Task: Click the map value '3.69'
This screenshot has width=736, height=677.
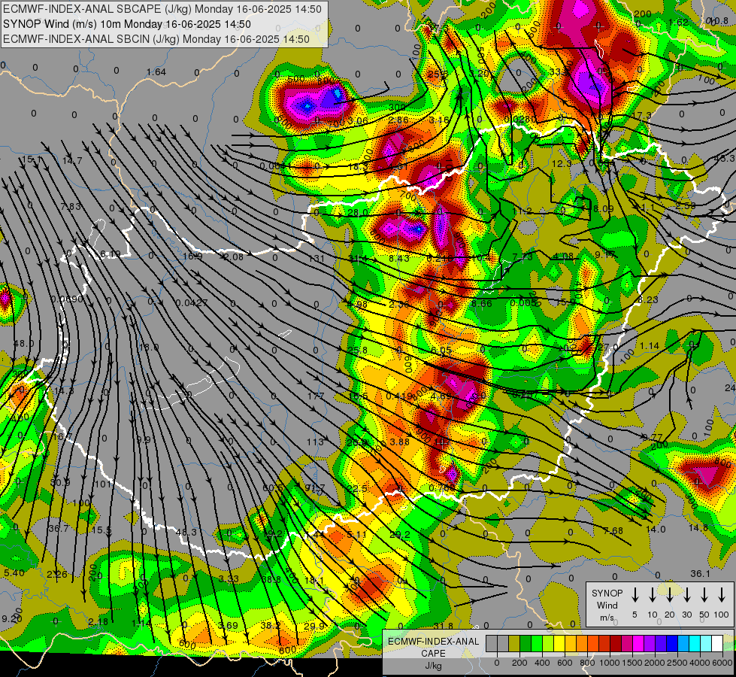Action: 228,625
